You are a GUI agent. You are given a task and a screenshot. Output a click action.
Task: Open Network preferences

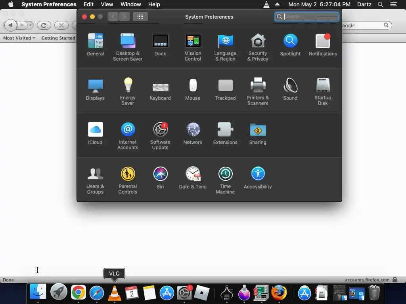click(x=193, y=133)
